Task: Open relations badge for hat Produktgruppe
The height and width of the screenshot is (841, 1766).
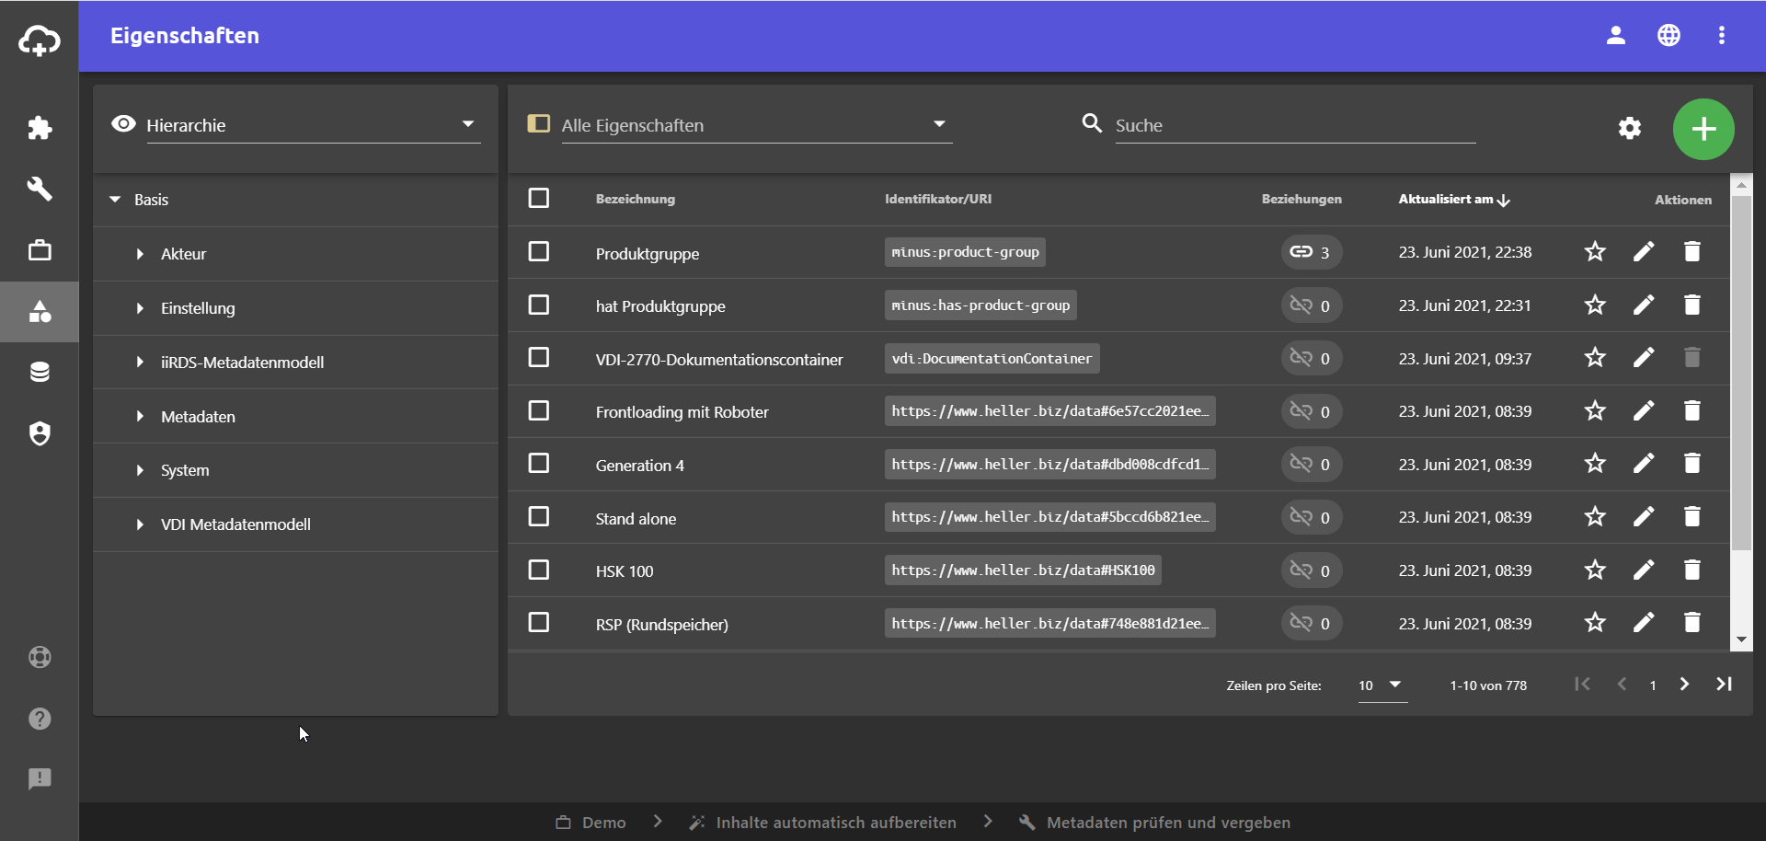Action: pyautogui.click(x=1312, y=305)
